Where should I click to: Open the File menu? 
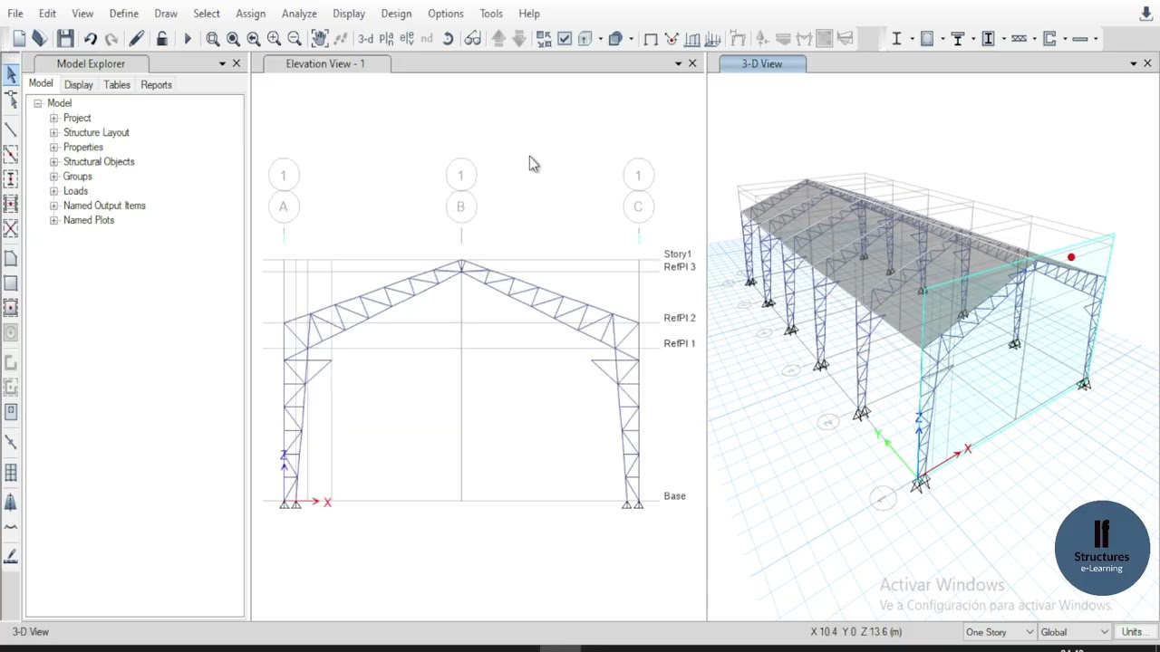coord(15,14)
